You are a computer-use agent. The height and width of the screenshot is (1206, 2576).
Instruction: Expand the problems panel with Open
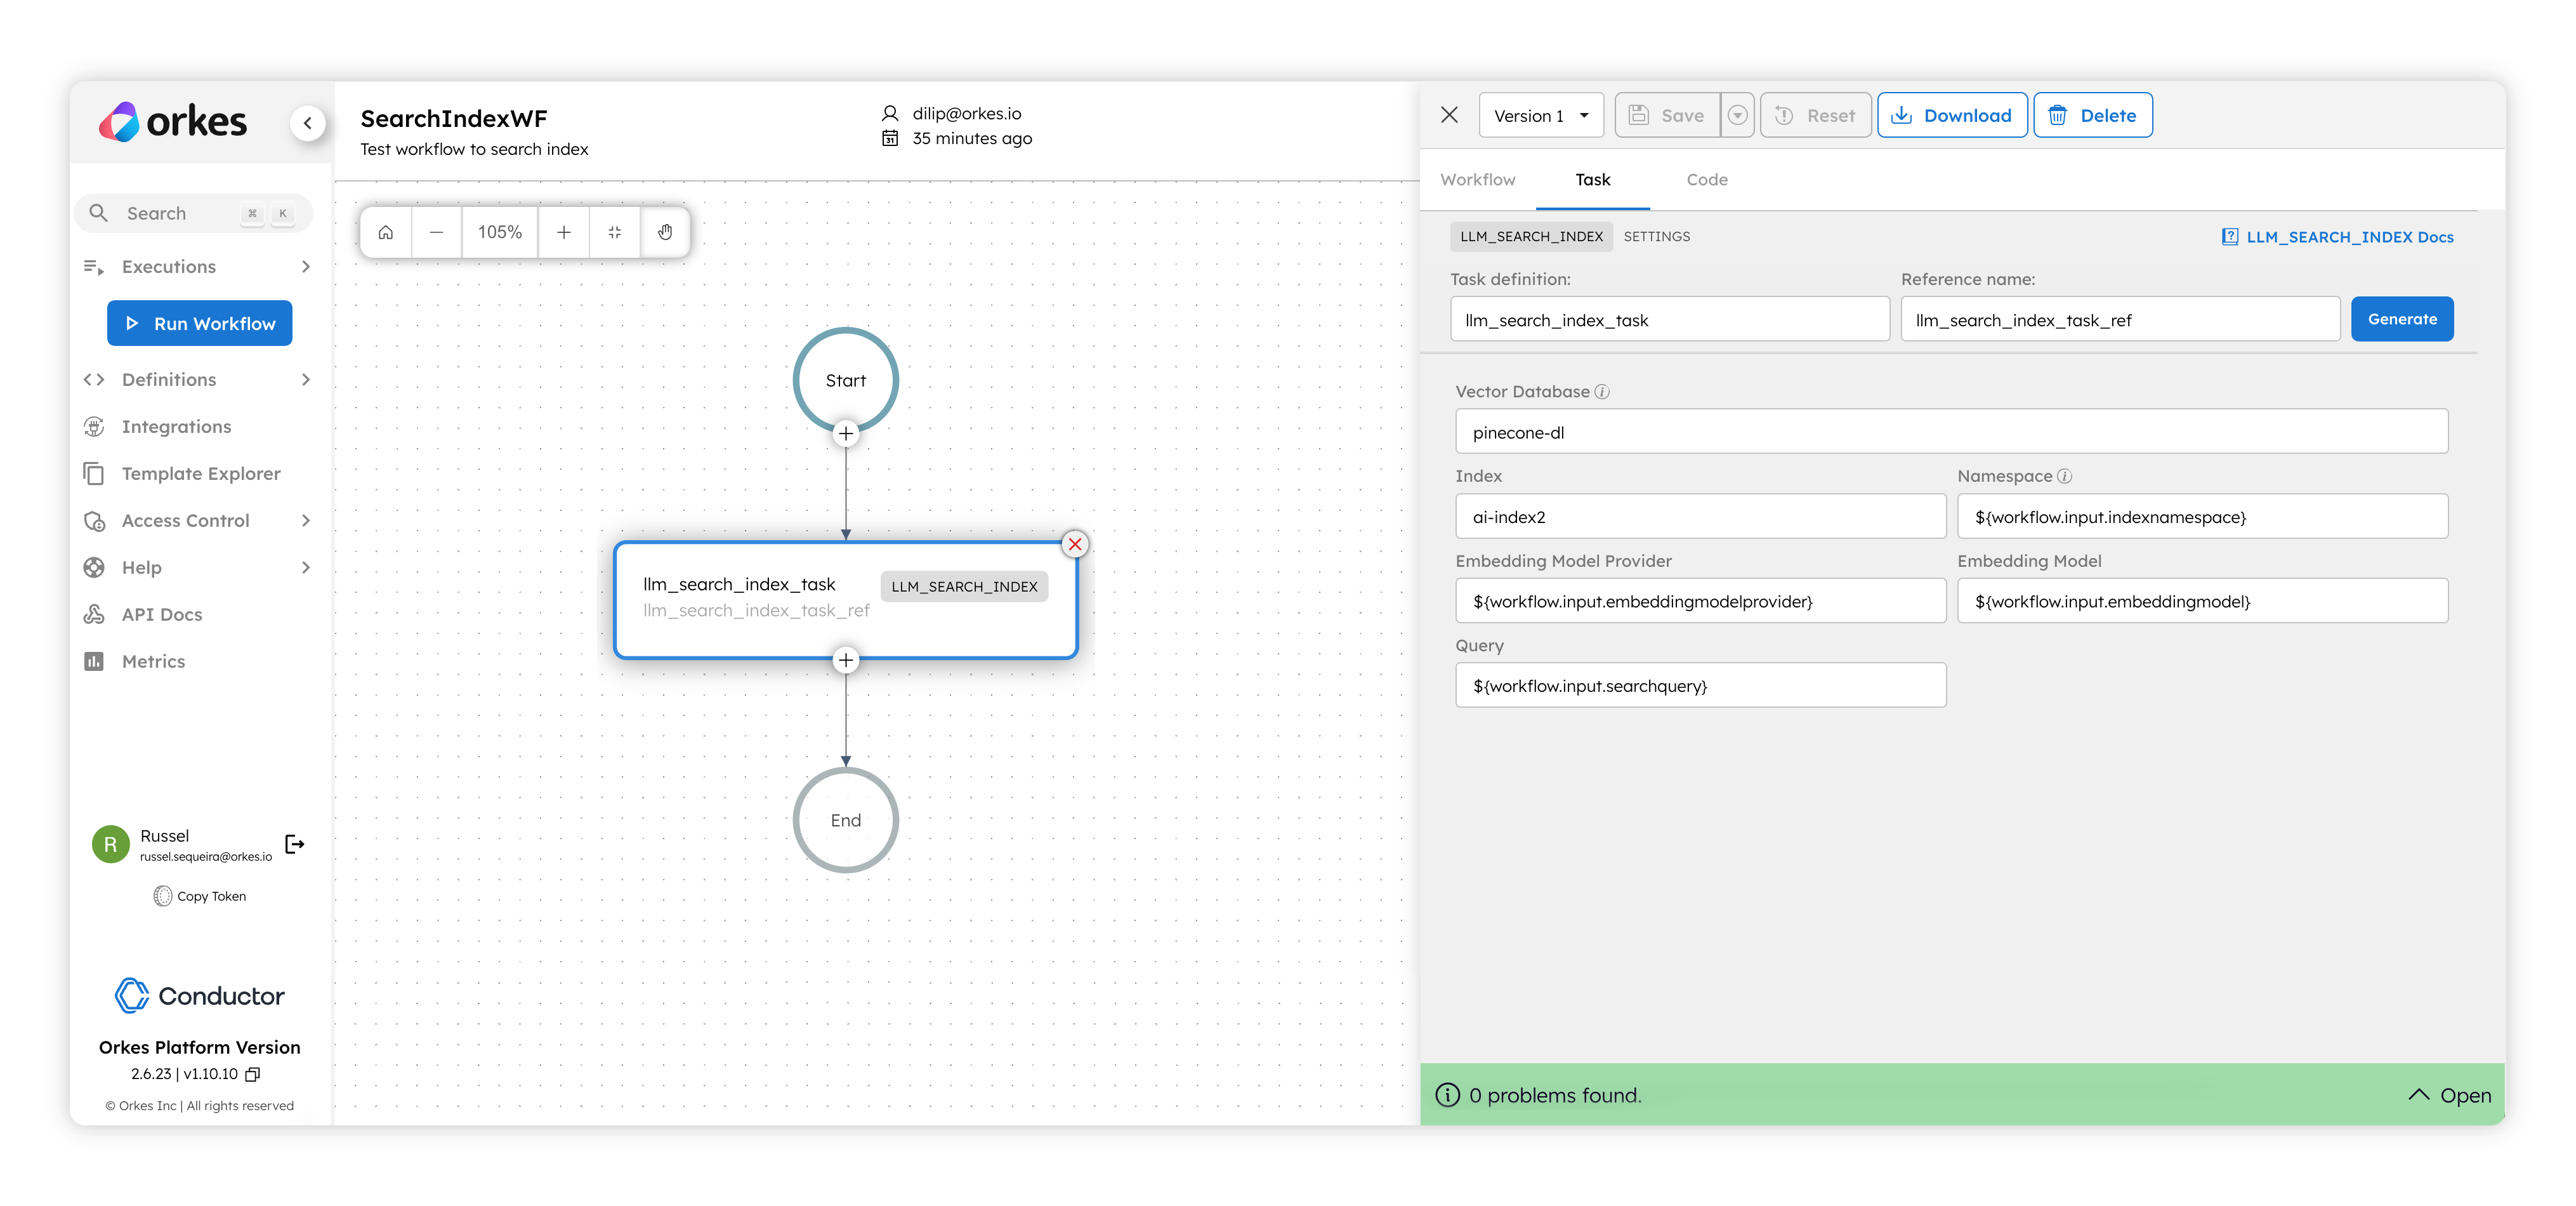2449,1095
